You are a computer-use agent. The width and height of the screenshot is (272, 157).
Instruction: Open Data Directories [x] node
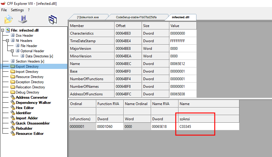tap(39, 56)
